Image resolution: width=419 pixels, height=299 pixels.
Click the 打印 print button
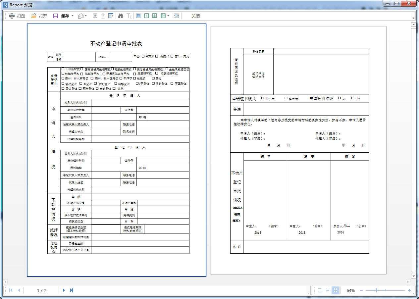pos(17,16)
